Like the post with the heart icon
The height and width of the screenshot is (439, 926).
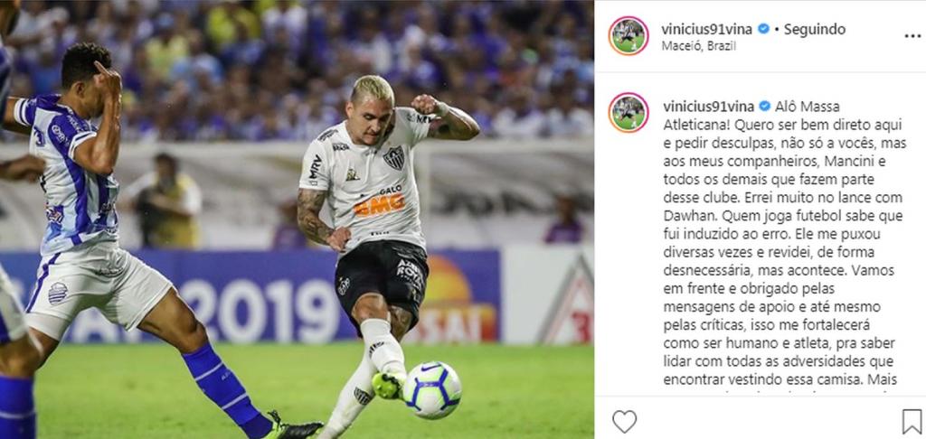click(624, 421)
